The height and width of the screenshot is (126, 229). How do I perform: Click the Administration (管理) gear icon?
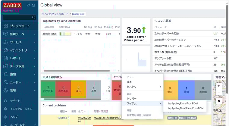[x=5, y=90]
